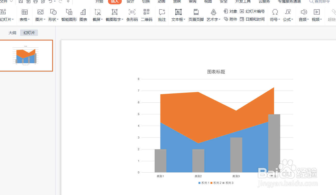Switch to the 幻灯片 thumbnail pane tab

point(29,33)
